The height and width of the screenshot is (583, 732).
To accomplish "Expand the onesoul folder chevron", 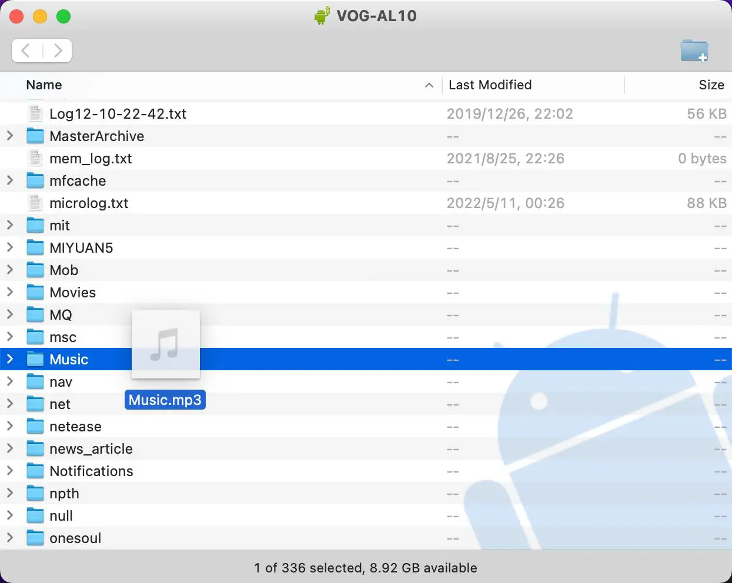I will tap(10, 538).
